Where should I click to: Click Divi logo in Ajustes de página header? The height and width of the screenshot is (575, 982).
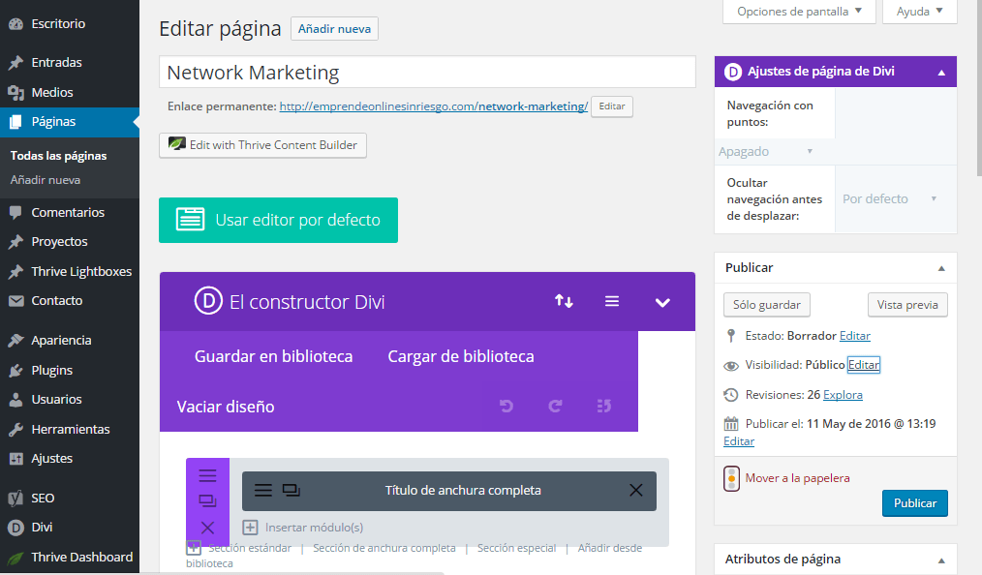point(733,72)
